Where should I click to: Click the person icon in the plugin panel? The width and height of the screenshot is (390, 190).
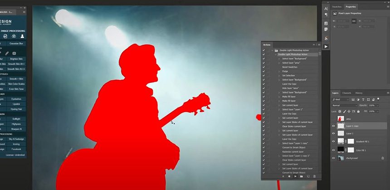22,36
